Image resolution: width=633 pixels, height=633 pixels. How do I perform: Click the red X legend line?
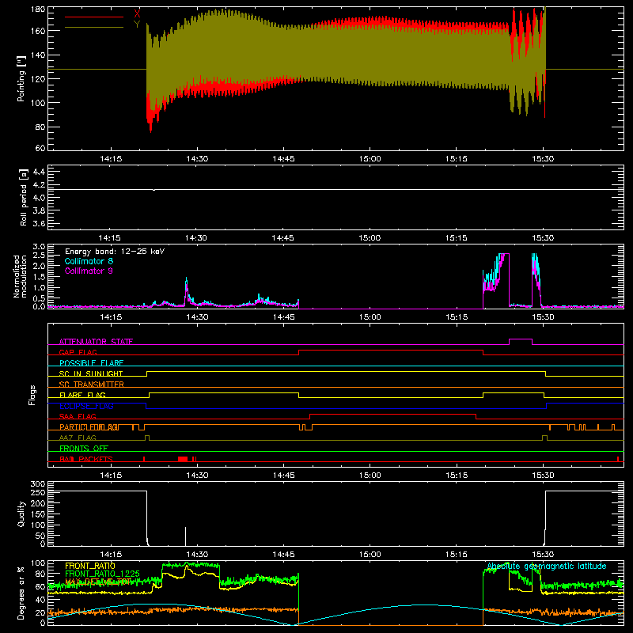[94, 17]
